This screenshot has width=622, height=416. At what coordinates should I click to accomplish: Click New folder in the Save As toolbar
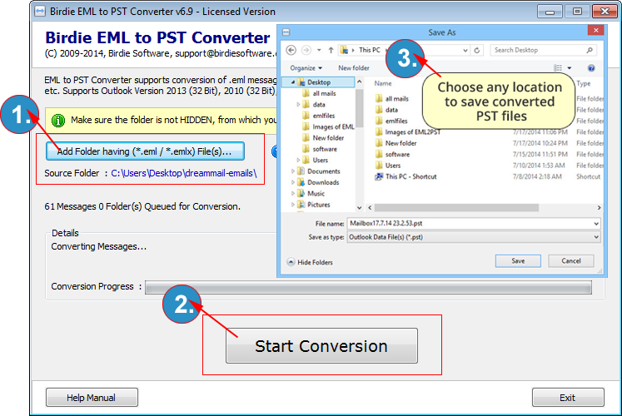353,67
